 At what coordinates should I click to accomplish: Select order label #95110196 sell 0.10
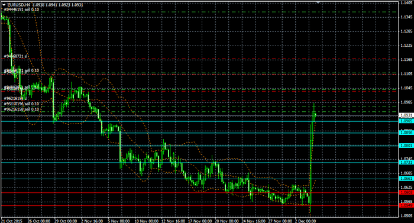(21, 104)
